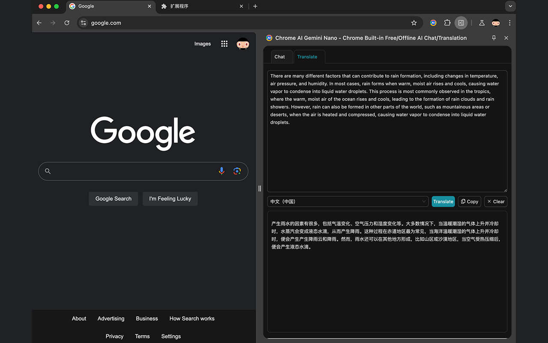Click the side panel toggle icon
548x343 pixels.
pos(461,23)
